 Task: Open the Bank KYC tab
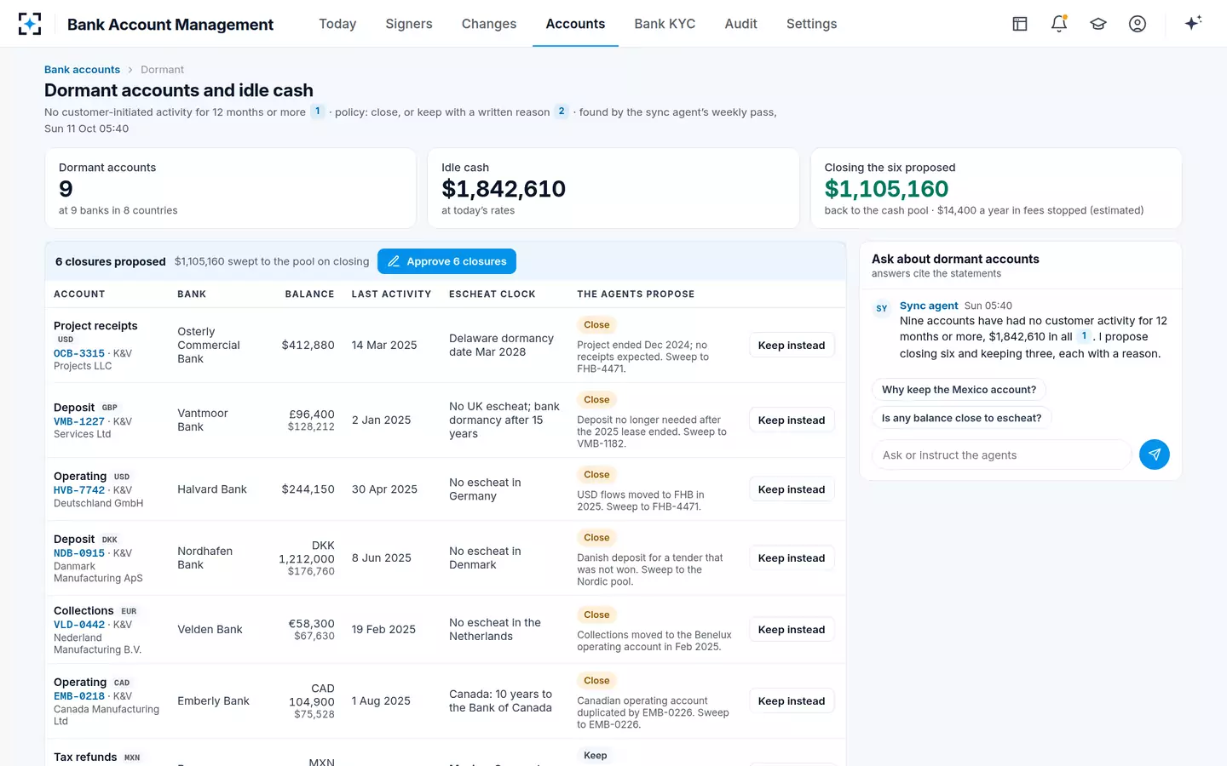point(665,24)
